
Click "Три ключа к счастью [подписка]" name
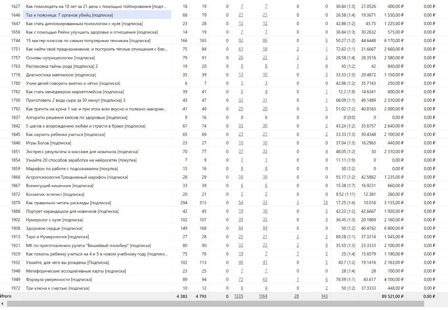point(57,288)
